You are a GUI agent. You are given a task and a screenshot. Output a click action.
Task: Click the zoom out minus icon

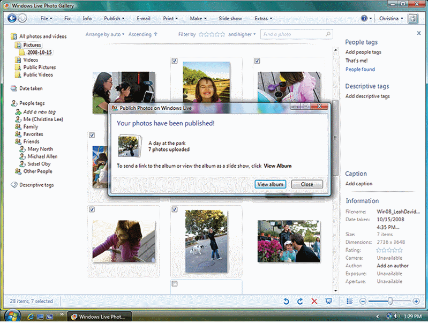point(363,302)
